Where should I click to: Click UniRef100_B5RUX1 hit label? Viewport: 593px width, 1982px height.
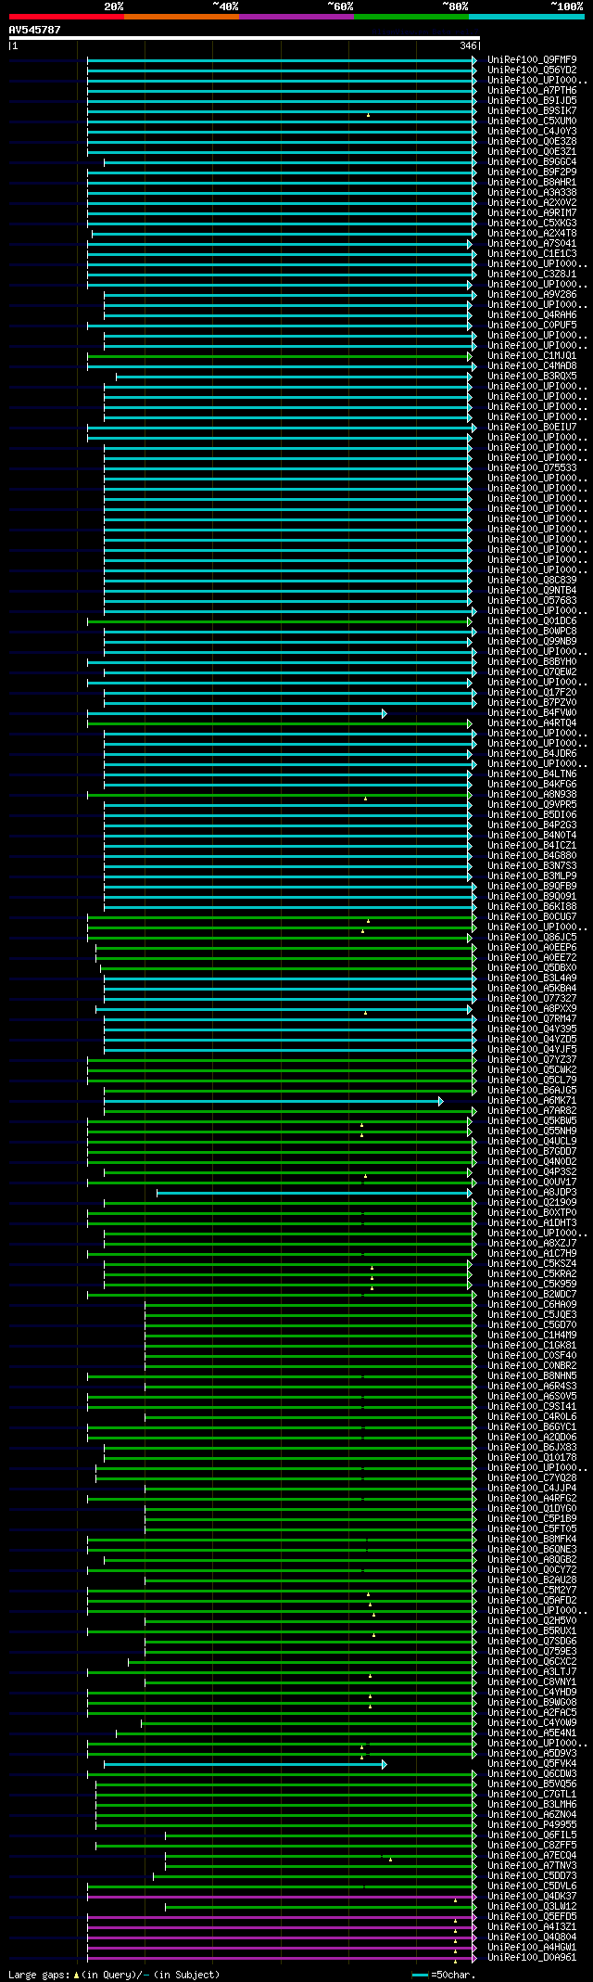coord(532,1630)
